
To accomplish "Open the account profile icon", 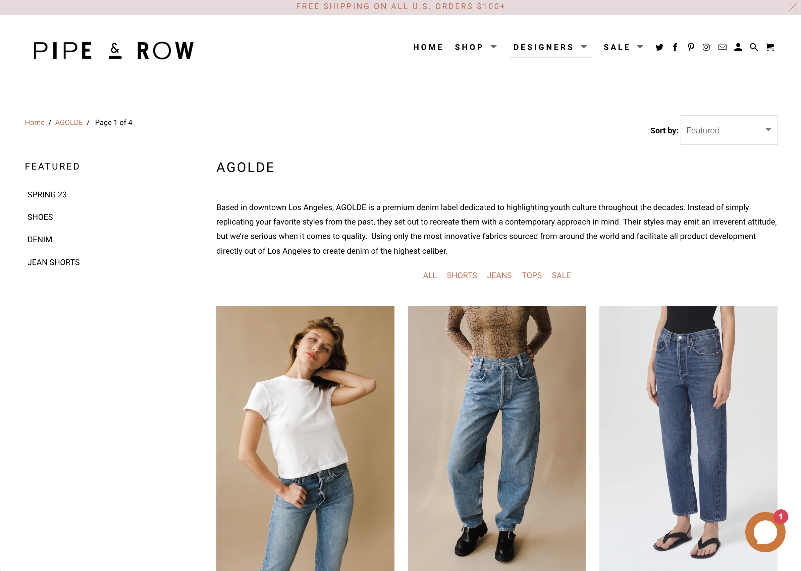I will pos(738,47).
